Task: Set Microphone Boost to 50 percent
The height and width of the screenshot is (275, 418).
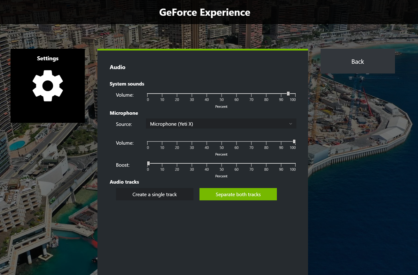Action: (x=222, y=164)
